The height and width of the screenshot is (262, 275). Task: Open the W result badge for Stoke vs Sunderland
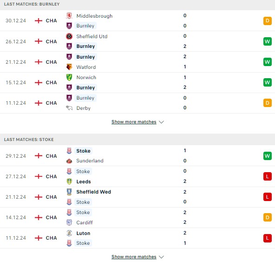[267, 156]
